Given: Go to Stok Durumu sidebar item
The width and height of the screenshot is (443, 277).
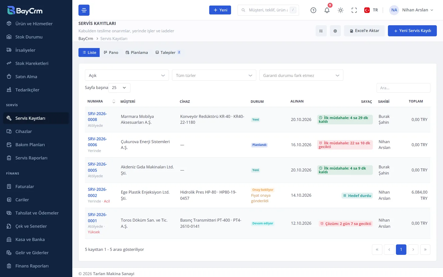Looking at the screenshot, I should [x=36, y=37].
